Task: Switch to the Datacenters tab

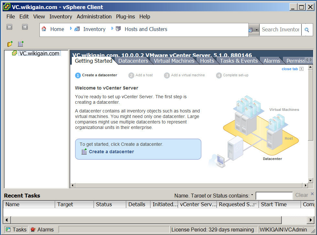Action: coord(133,61)
